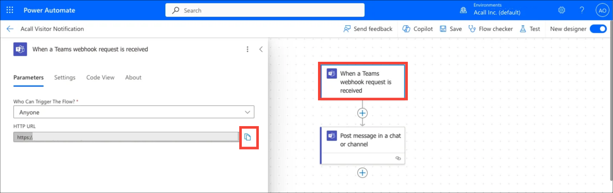This screenshot has height=193, width=613.
Task: Toggle the New designer switch
Action: (x=598, y=29)
